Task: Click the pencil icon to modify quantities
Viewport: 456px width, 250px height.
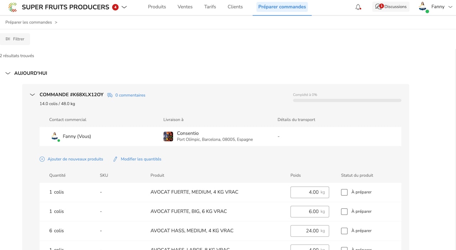Action: (115, 159)
